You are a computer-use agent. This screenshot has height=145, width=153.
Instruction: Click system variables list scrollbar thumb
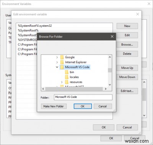tap(144, 94)
